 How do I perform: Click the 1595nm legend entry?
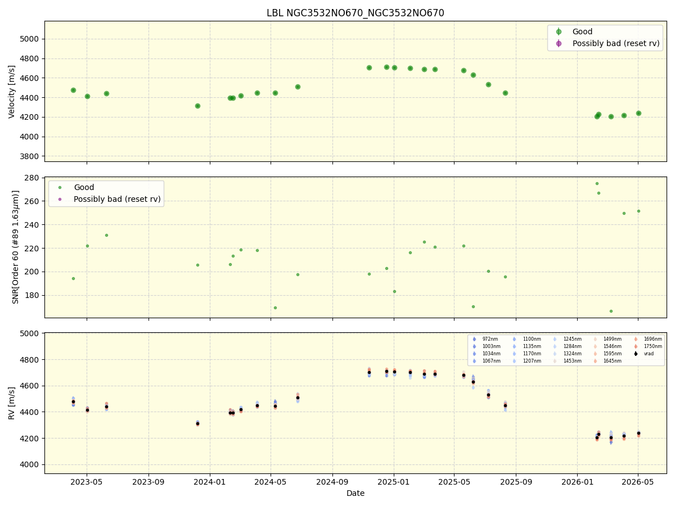(x=607, y=354)
